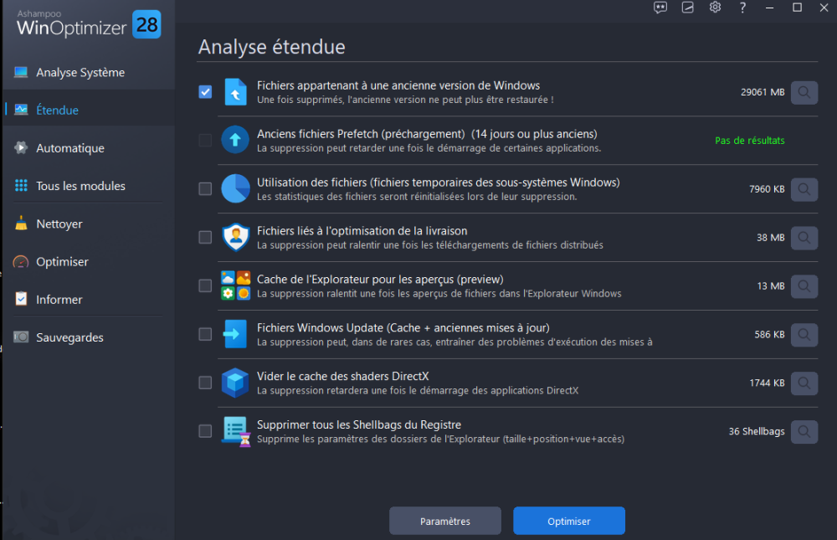Click the Ashampoo WinOptimizer 28 logo

tap(88, 23)
